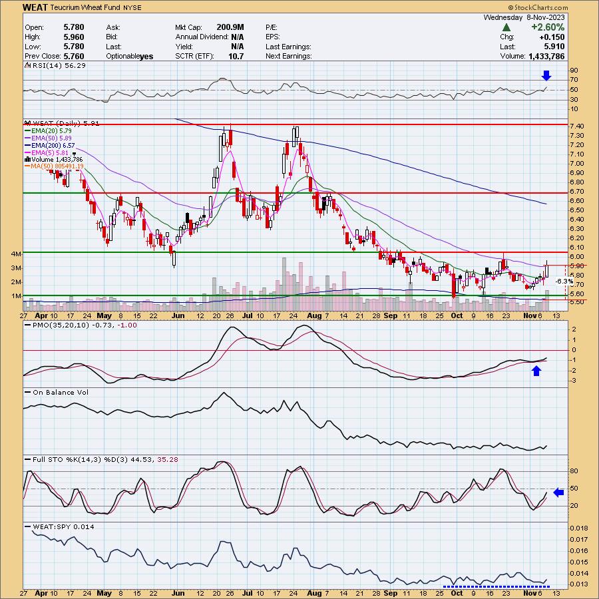
Task: Click the Open value 5.780
Action: (74, 27)
